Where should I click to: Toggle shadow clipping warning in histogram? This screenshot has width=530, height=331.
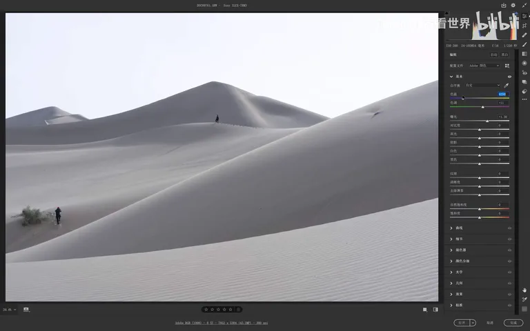[x=447, y=13]
